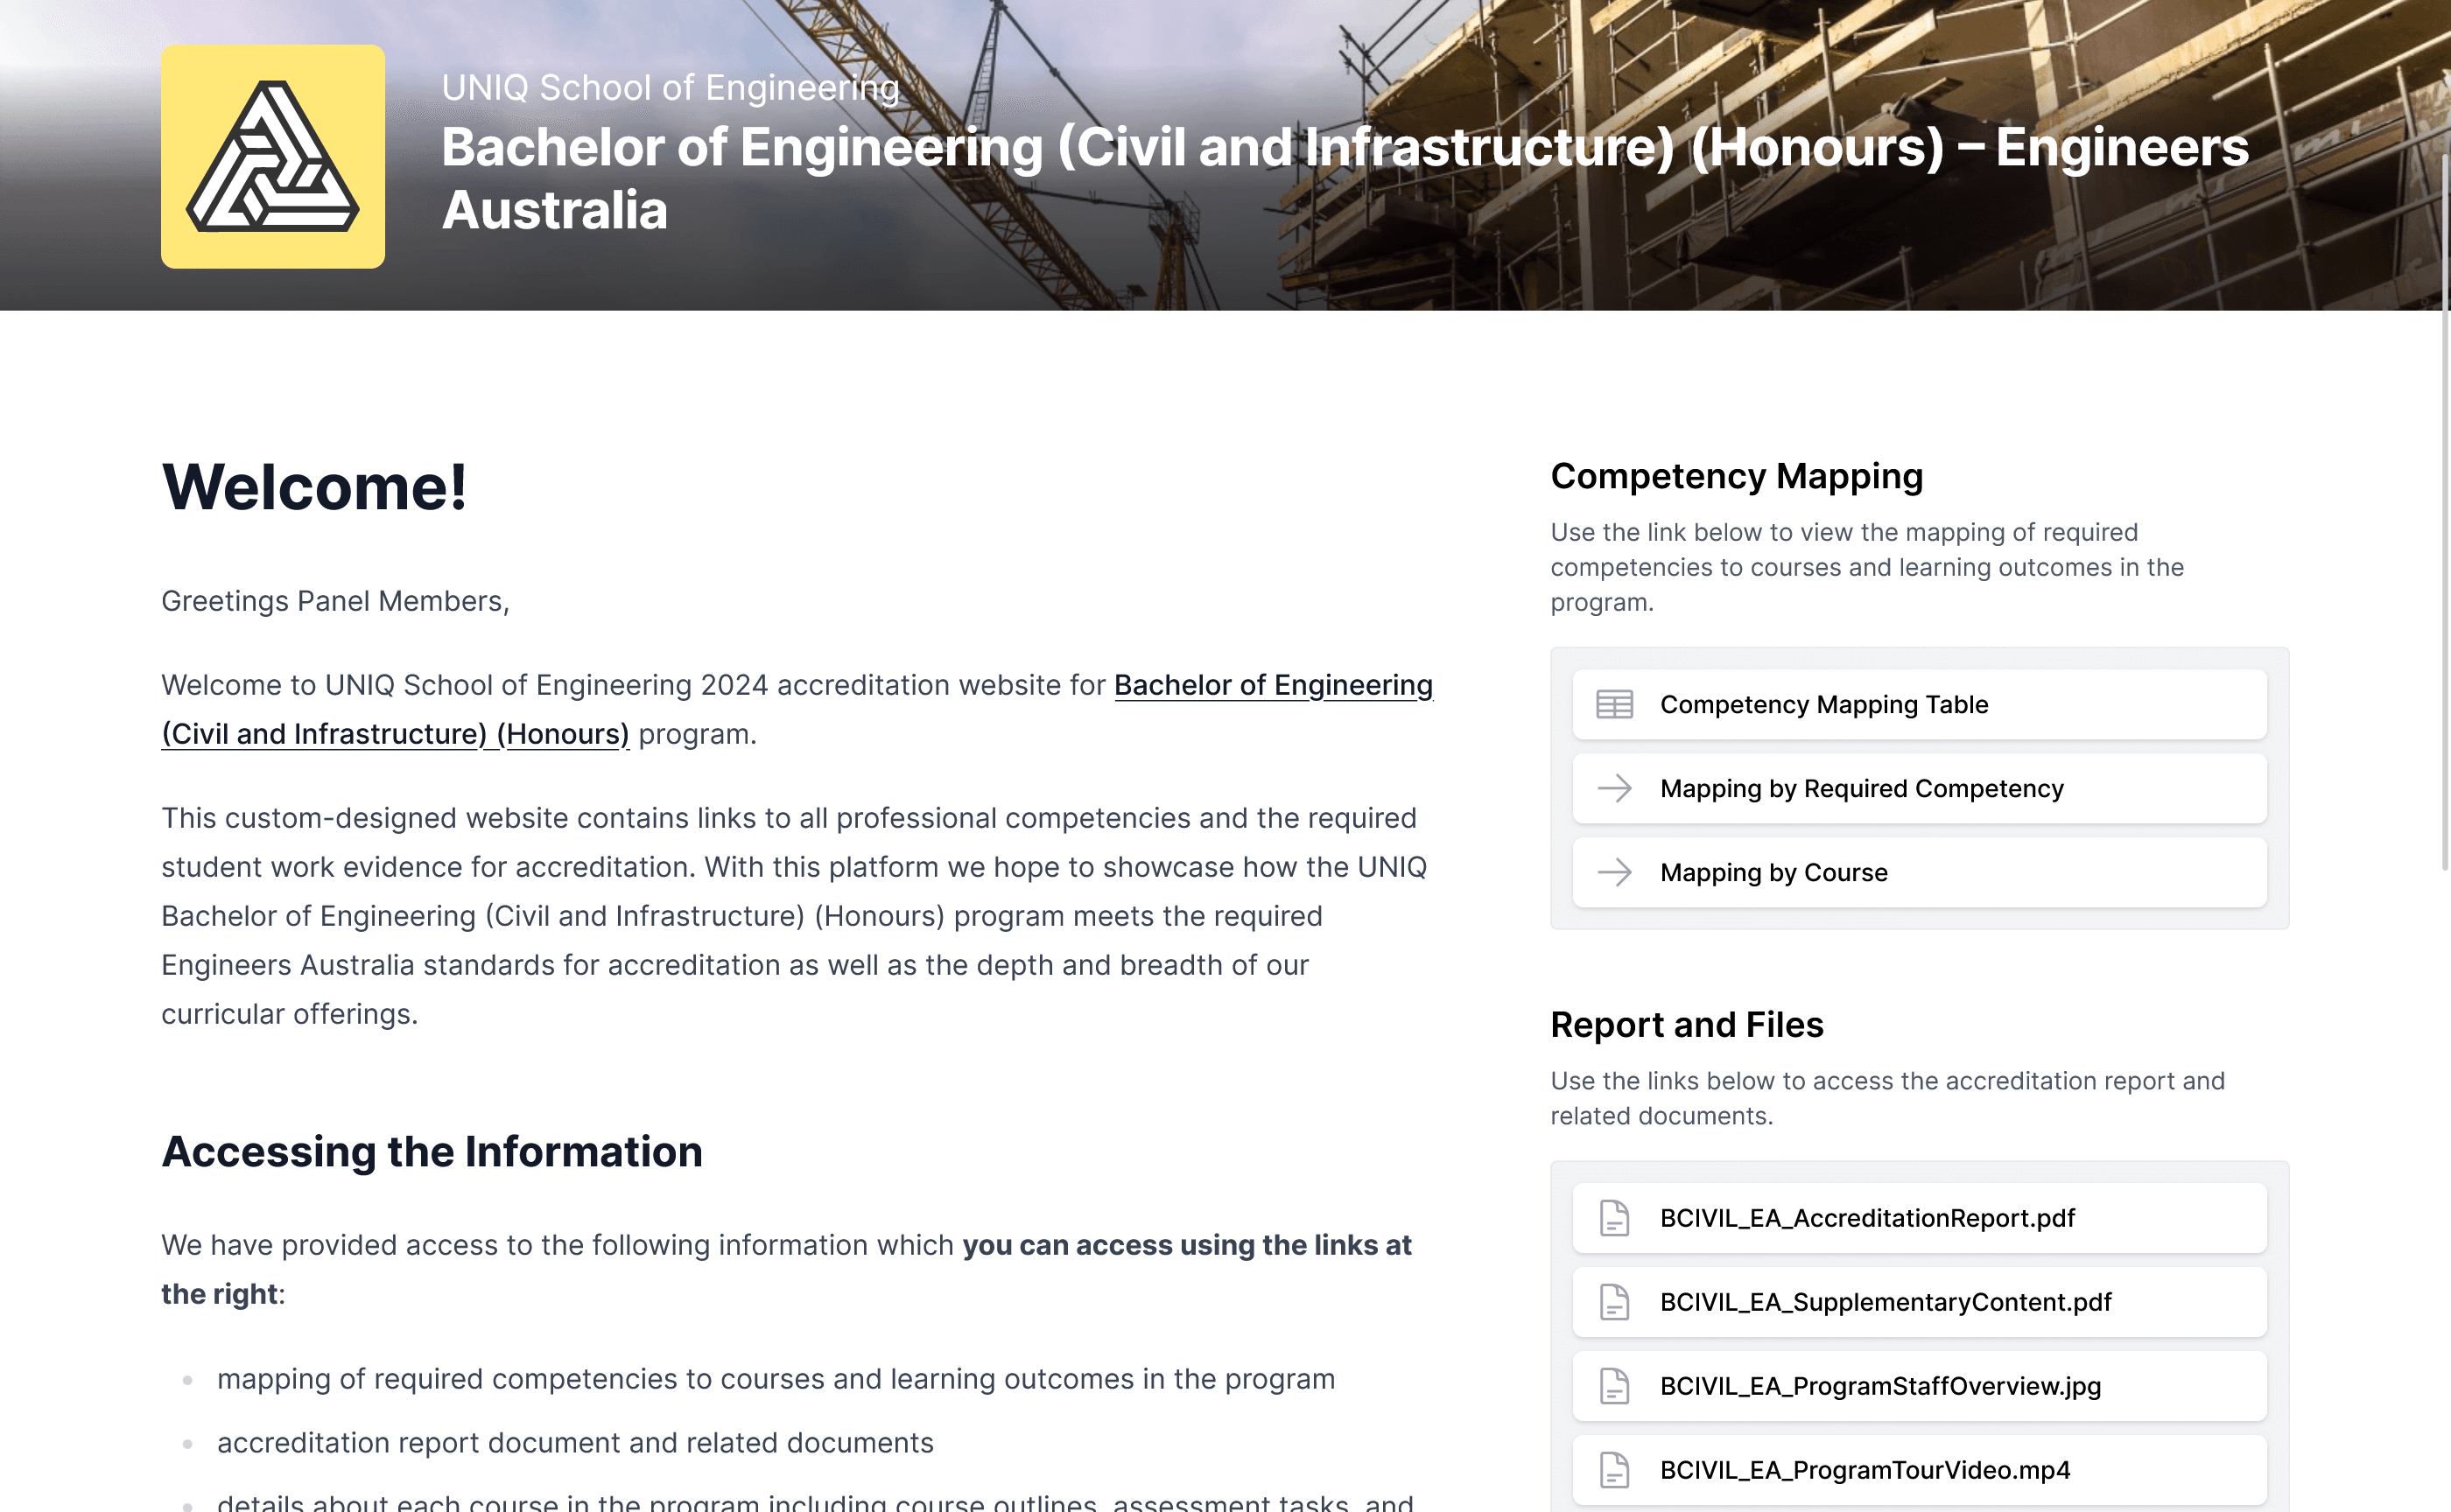Follow the Bachelor of Engineering program hyperlink
The height and width of the screenshot is (1512, 2451).
click(1273, 686)
